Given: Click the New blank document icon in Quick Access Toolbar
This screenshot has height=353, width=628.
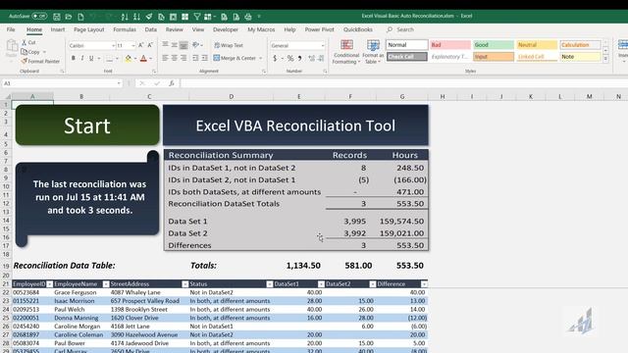Looking at the screenshot, I should click(80, 17).
